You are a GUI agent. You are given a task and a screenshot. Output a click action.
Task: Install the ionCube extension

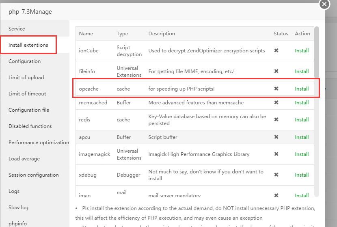302,51
